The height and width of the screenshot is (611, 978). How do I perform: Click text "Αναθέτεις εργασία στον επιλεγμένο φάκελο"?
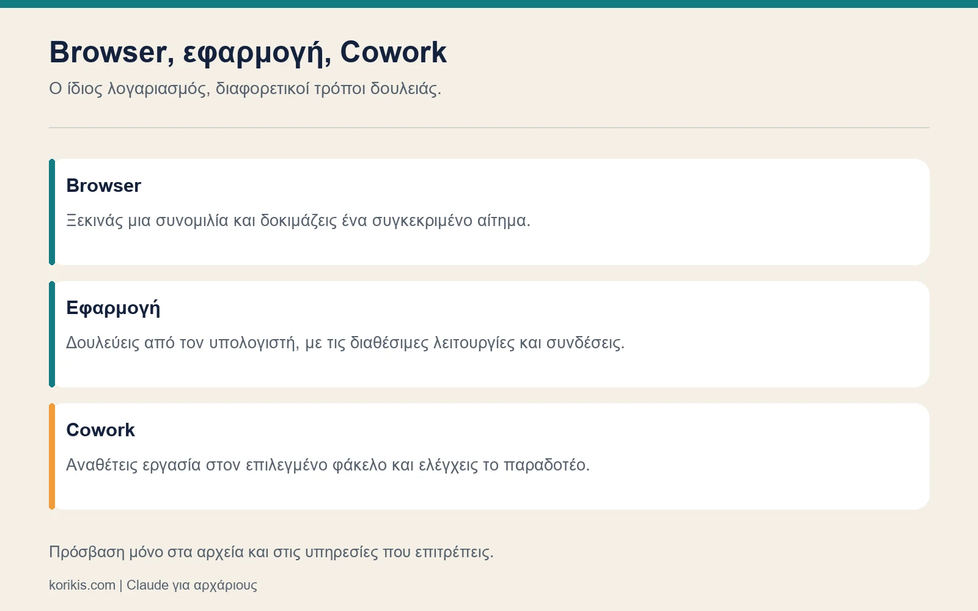(x=226, y=465)
